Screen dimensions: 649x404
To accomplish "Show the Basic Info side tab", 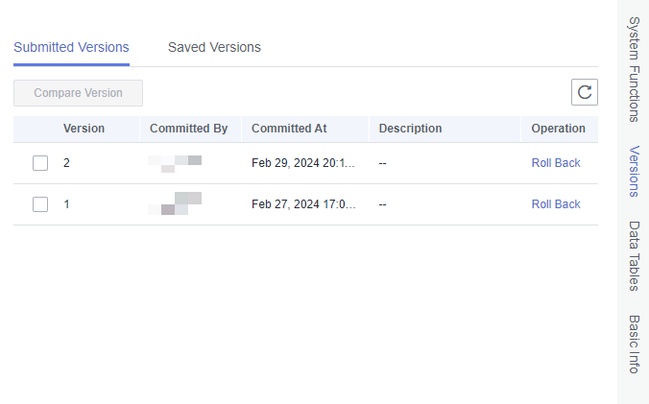I will (634, 344).
